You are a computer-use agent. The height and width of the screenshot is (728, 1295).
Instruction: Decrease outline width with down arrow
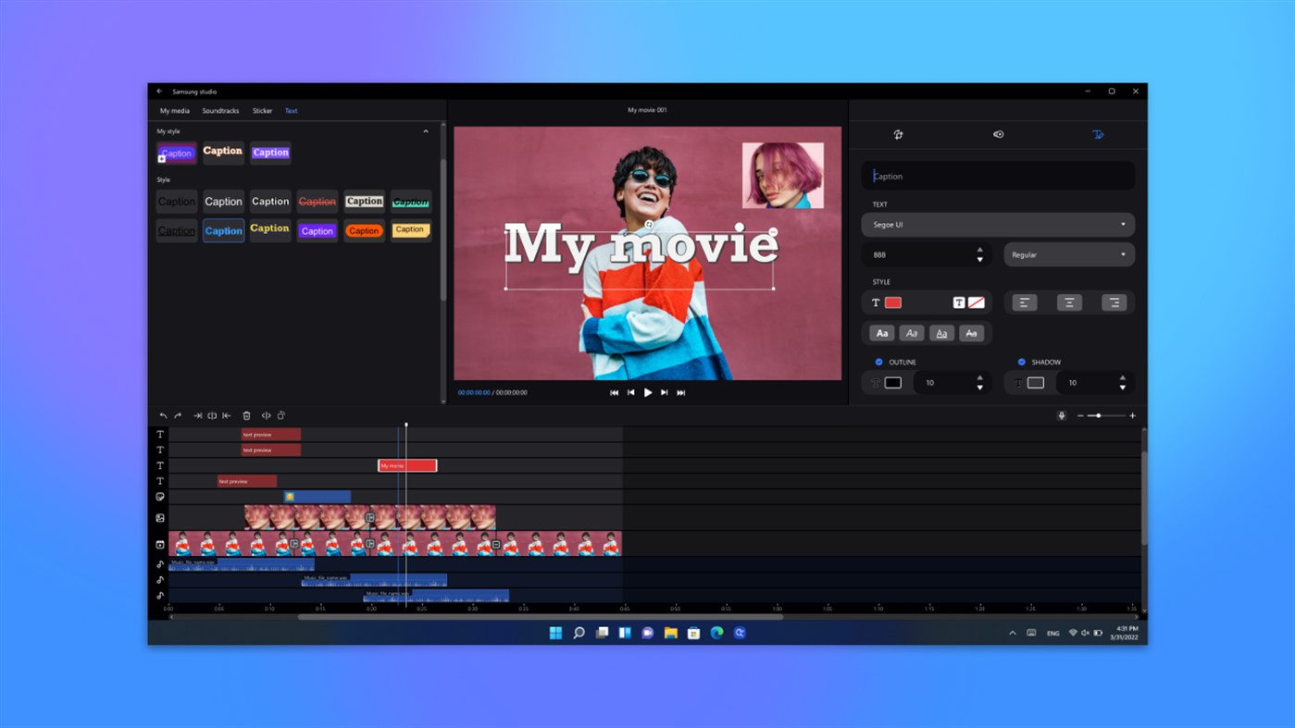(980, 388)
